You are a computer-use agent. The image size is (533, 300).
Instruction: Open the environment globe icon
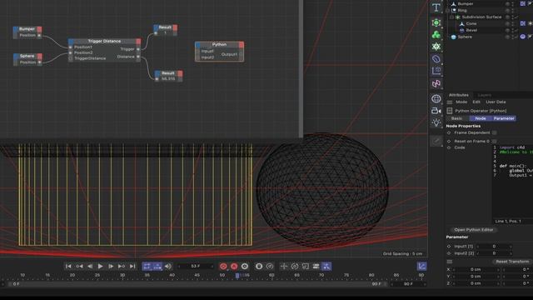click(x=436, y=98)
